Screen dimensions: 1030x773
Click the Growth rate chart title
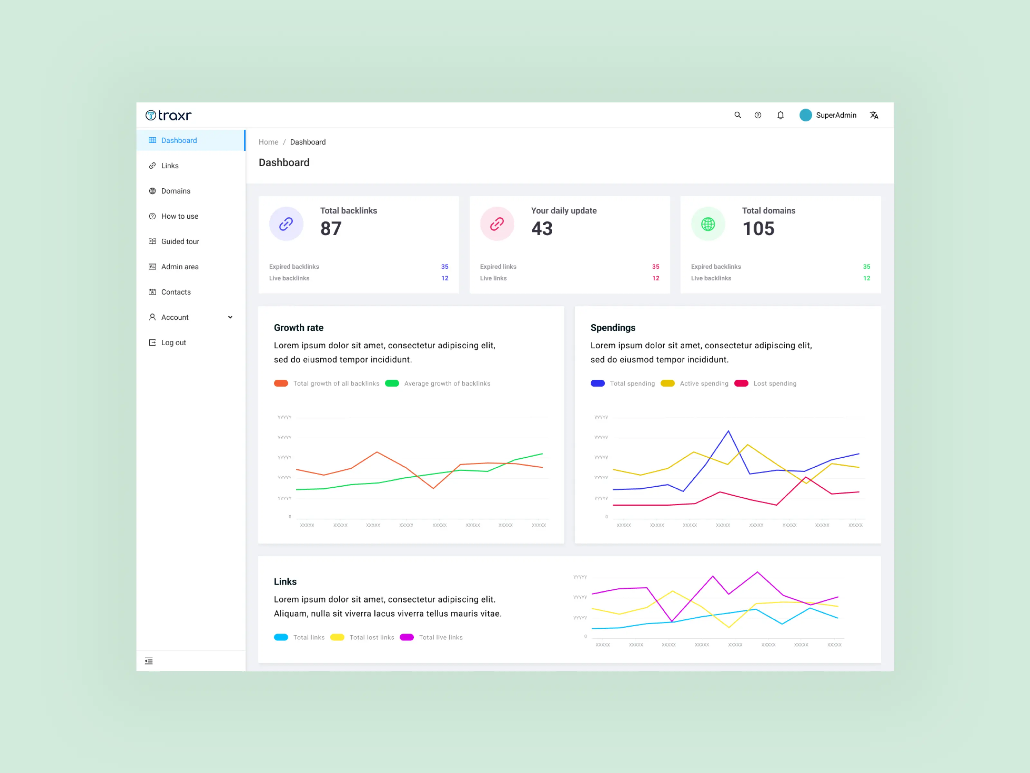298,328
